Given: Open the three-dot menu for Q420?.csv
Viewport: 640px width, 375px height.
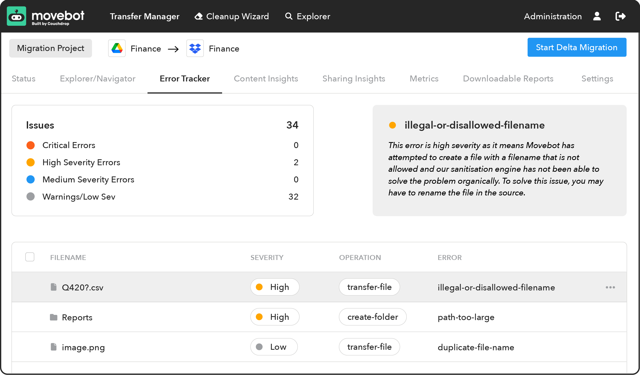Looking at the screenshot, I should pyautogui.click(x=610, y=287).
